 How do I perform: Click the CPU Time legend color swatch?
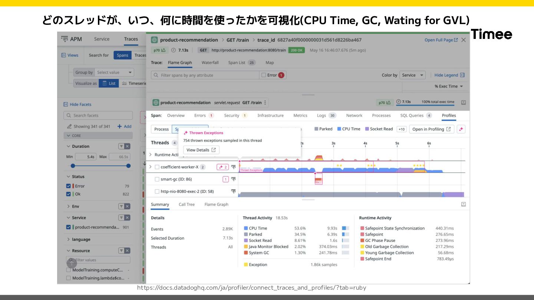(339, 129)
